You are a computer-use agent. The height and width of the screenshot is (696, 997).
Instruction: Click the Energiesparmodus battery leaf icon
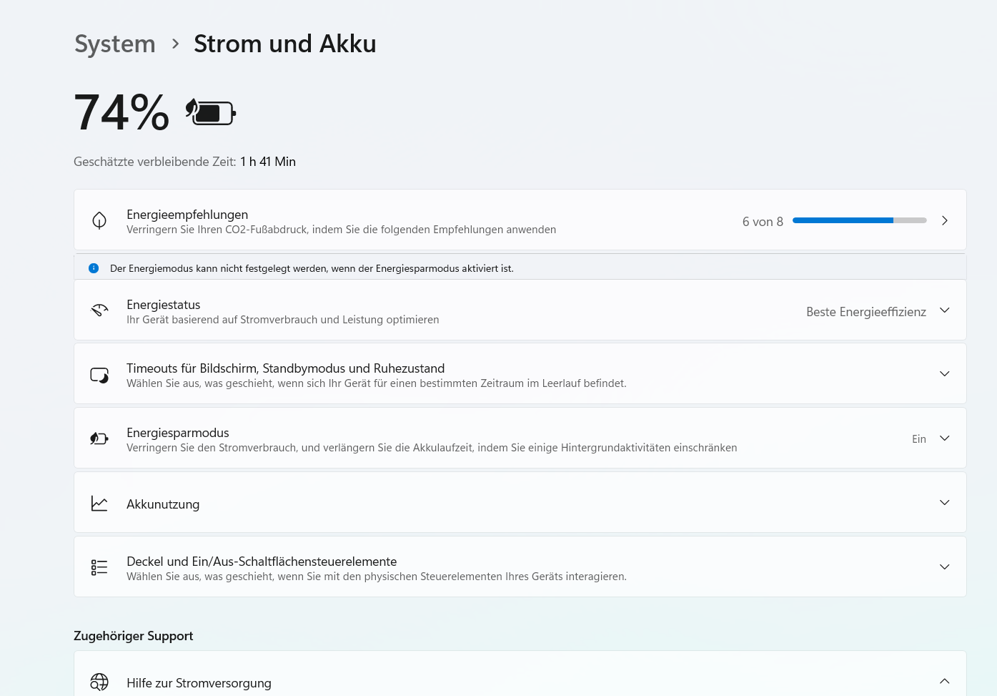point(99,438)
